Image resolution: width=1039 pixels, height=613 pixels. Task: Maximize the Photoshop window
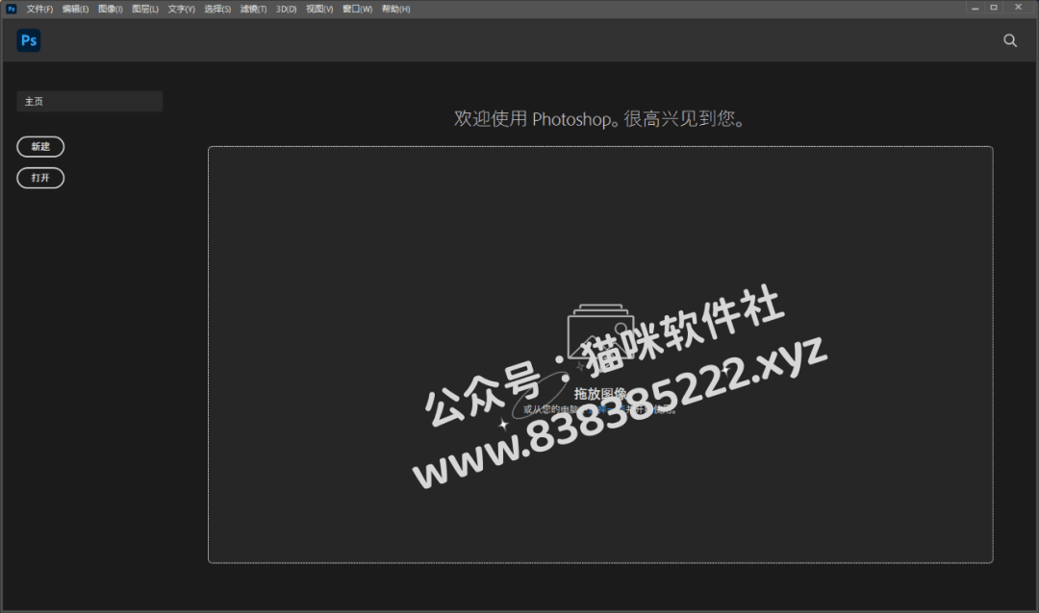click(993, 8)
